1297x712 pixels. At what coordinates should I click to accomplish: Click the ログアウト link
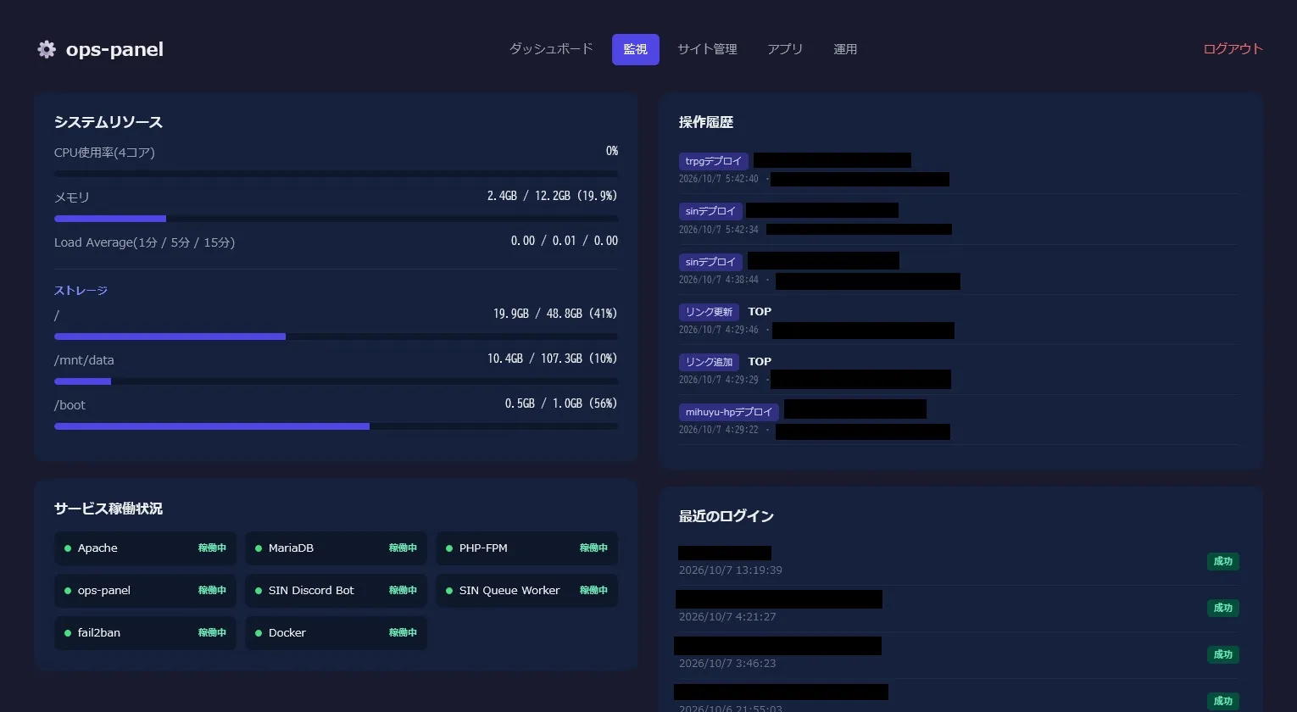point(1233,49)
